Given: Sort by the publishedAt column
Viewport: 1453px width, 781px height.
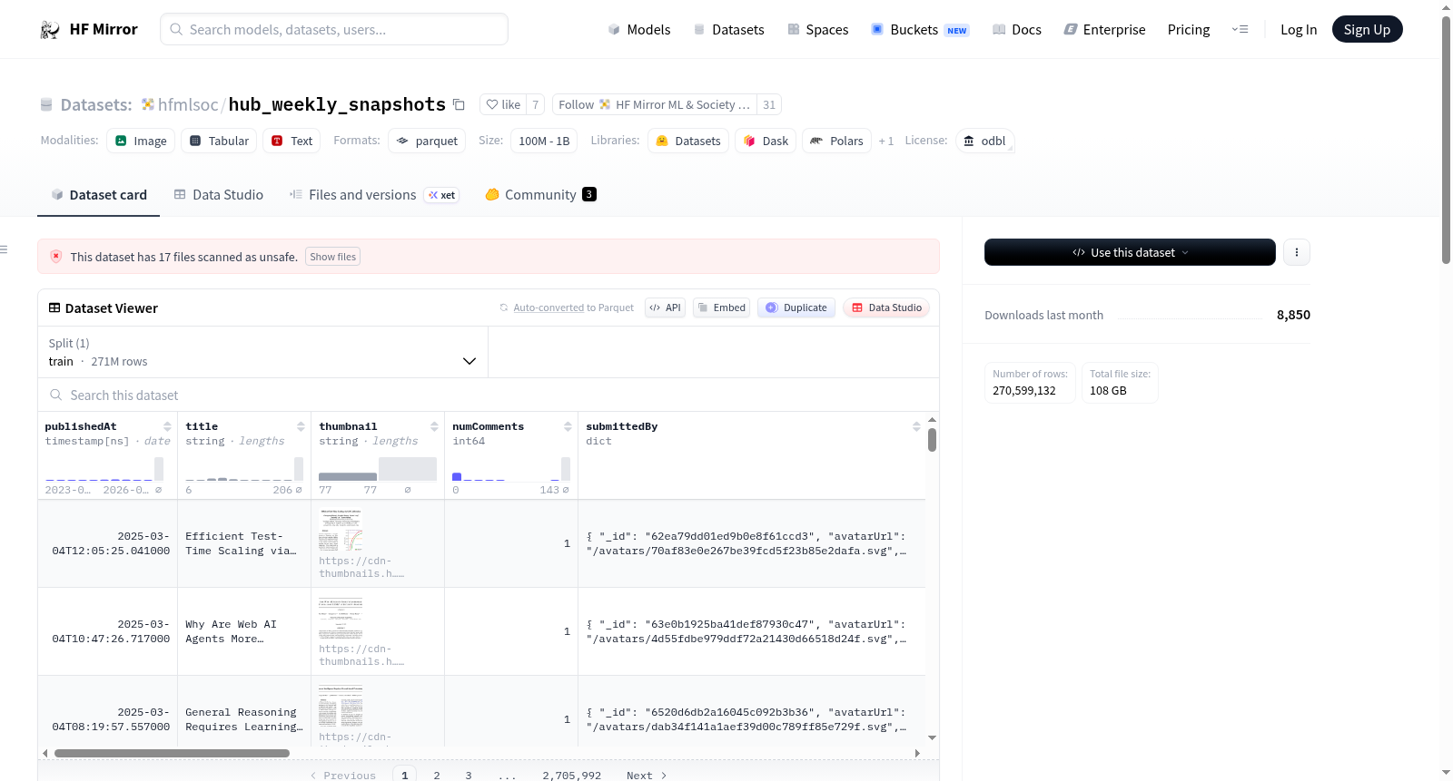Looking at the screenshot, I should click(167, 426).
